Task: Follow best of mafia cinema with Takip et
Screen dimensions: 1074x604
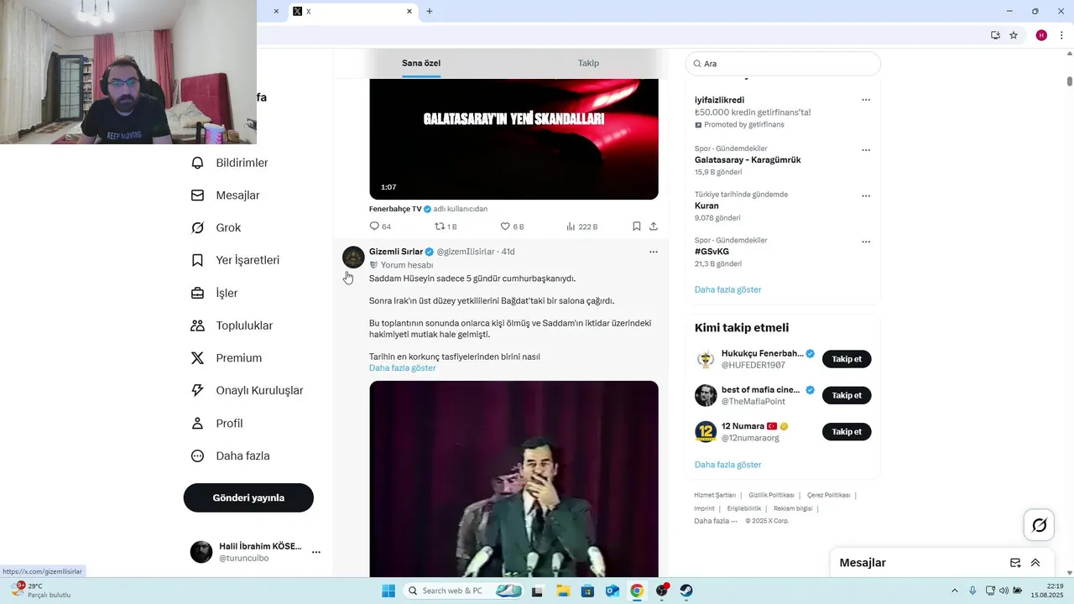Action: [x=847, y=395]
